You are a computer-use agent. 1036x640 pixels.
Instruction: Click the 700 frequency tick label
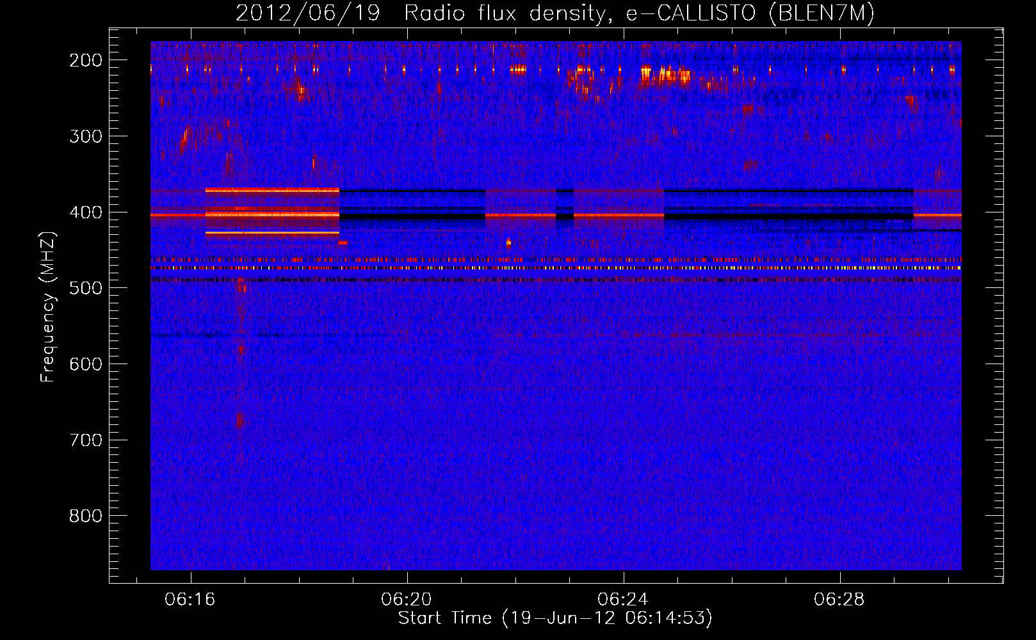coord(86,440)
